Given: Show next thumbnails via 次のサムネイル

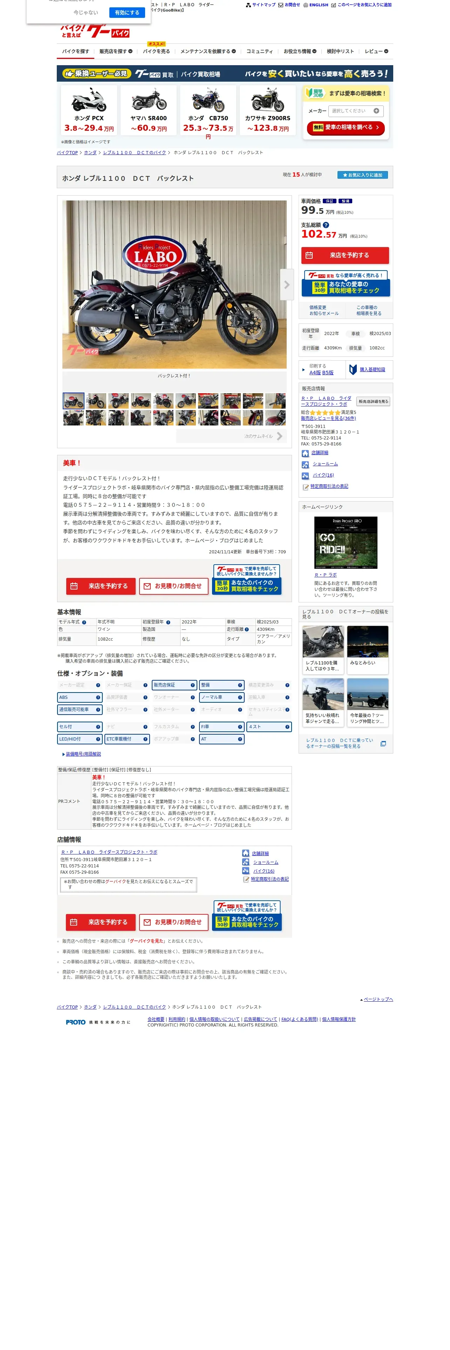Looking at the screenshot, I should (x=232, y=436).
